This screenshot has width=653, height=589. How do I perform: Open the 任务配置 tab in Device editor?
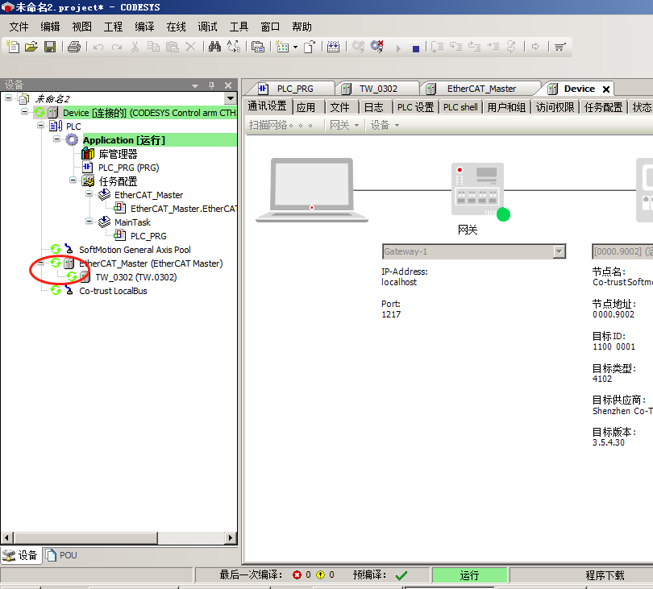tap(604, 107)
